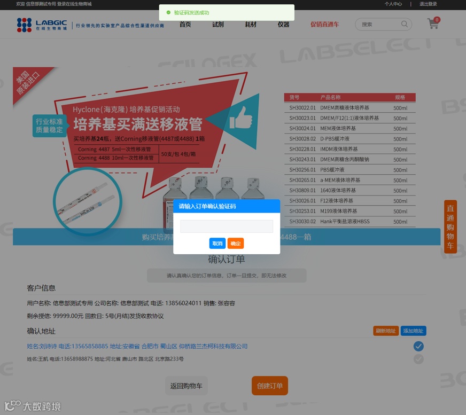Screen dimensions: 466x415
Task: Click the pipette circle thumbnail image
Action: coord(88,202)
